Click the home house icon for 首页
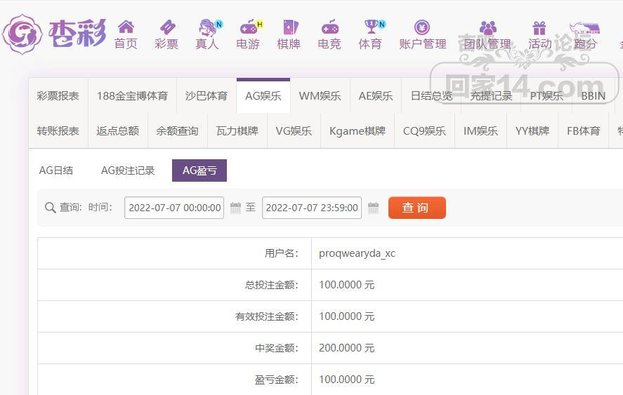623x395 pixels. click(x=126, y=27)
